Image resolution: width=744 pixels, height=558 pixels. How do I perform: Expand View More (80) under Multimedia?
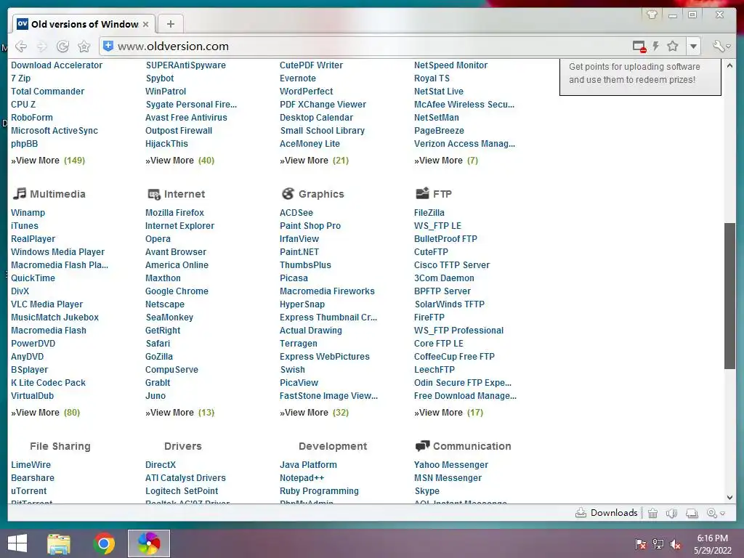point(46,413)
